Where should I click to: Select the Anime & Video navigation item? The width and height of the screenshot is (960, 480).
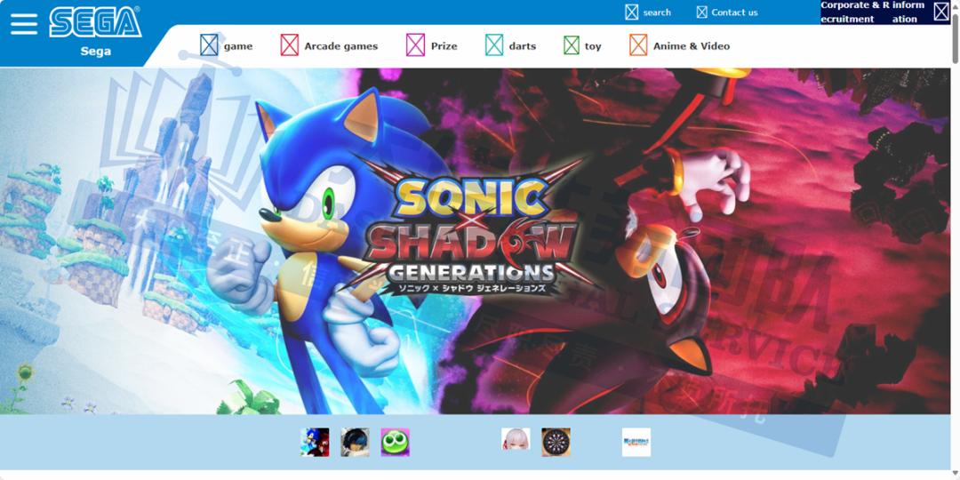(680, 45)
